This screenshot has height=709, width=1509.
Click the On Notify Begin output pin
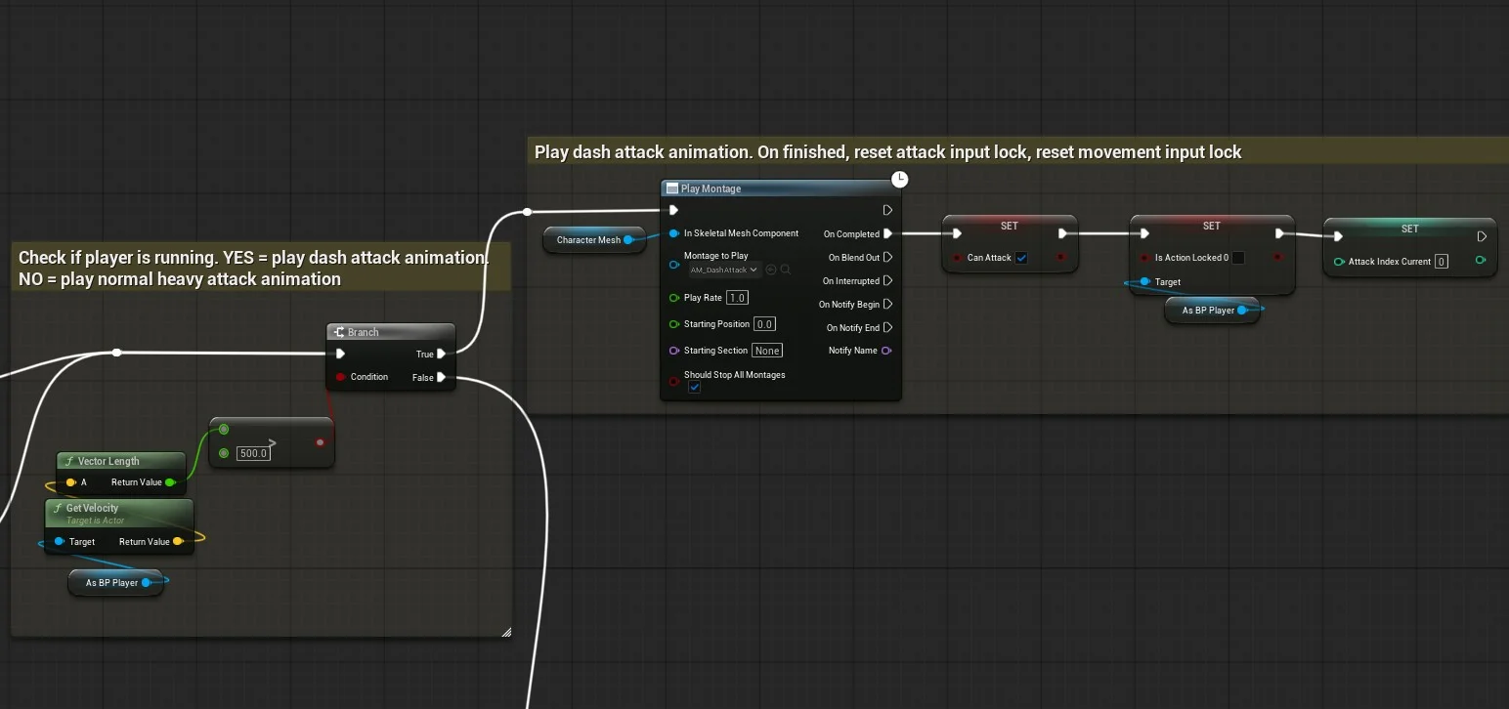887,304
